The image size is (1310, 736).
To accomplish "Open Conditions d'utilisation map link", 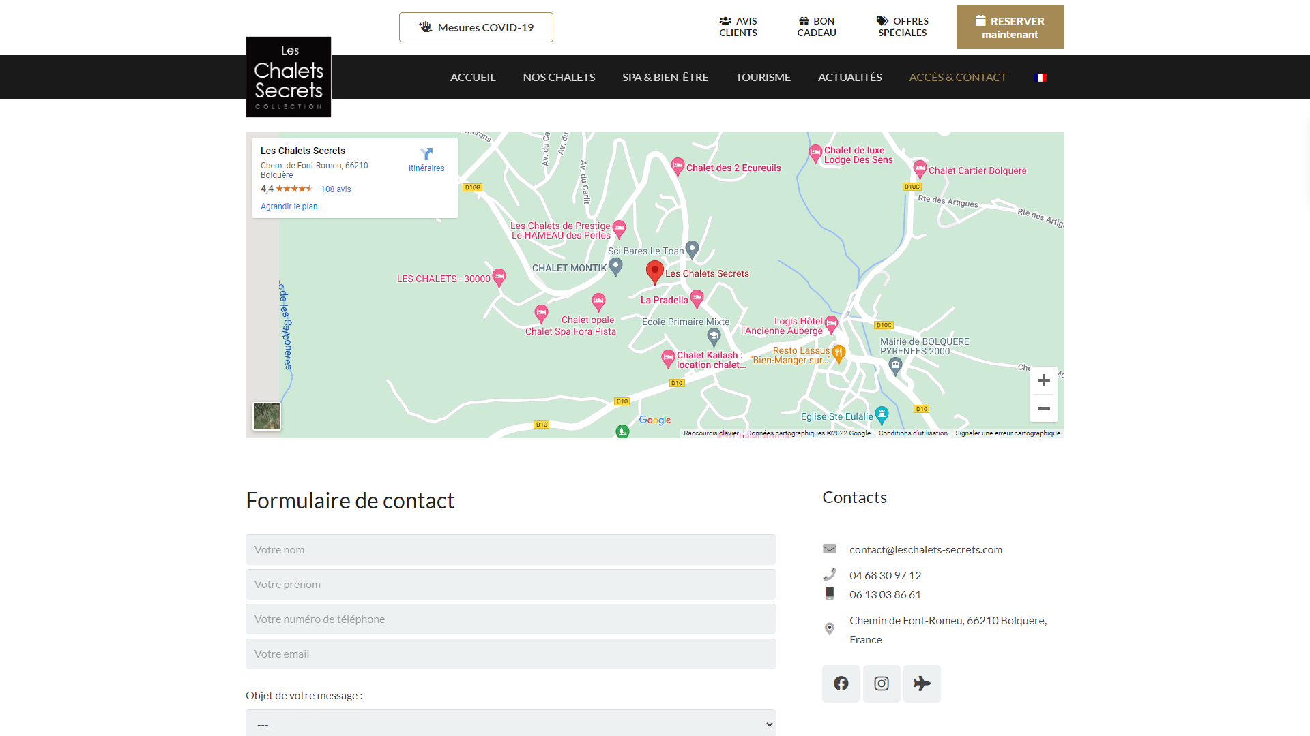I will (x=913, y=433).
